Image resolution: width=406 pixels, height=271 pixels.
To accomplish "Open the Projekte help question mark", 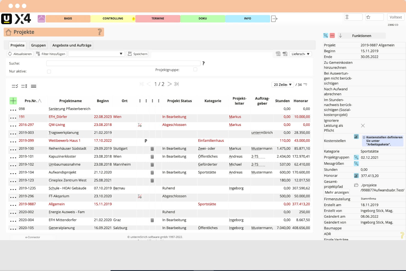I will click(x=100, y=32).
